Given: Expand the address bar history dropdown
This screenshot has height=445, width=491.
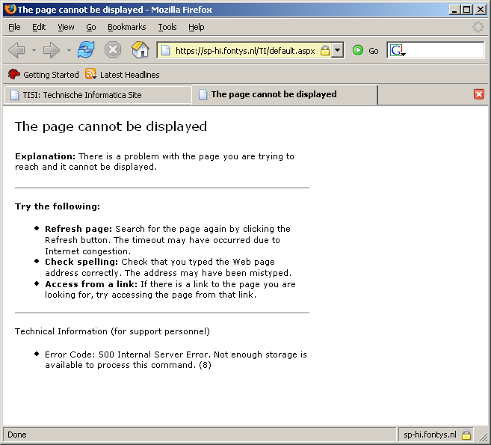Looking at the screenshot, I should pyautogui.click(x=338, y=50).
